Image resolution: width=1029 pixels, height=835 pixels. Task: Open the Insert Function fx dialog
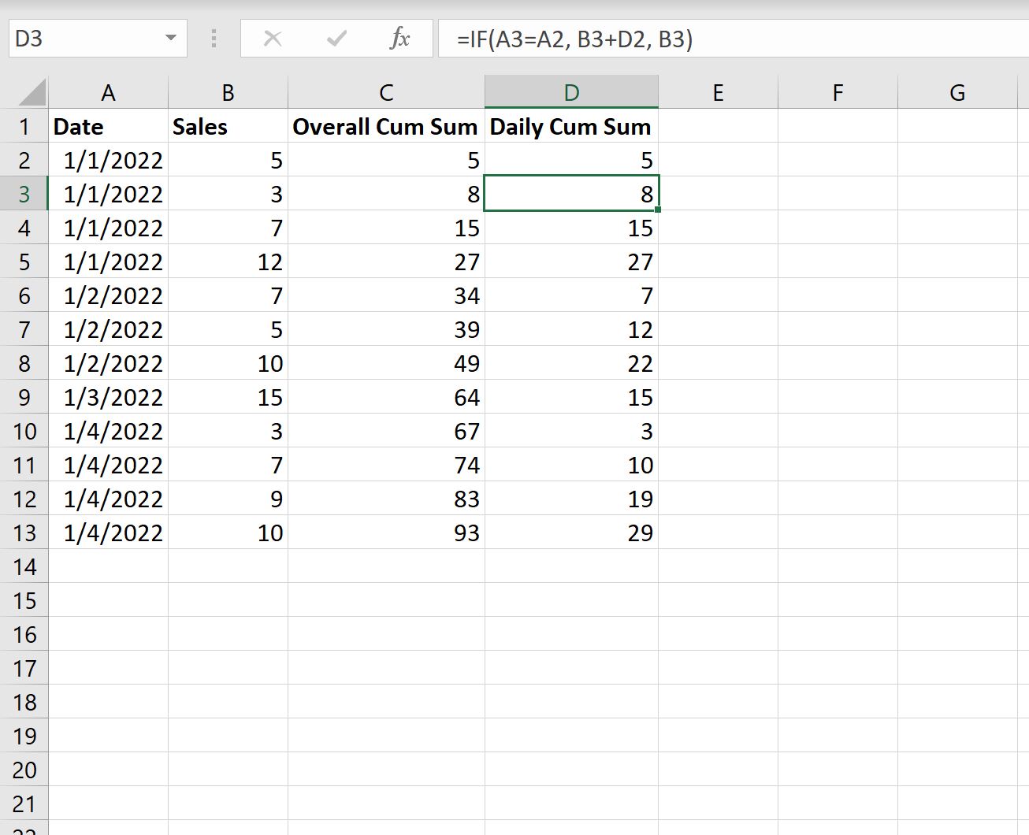pos(400,39)
